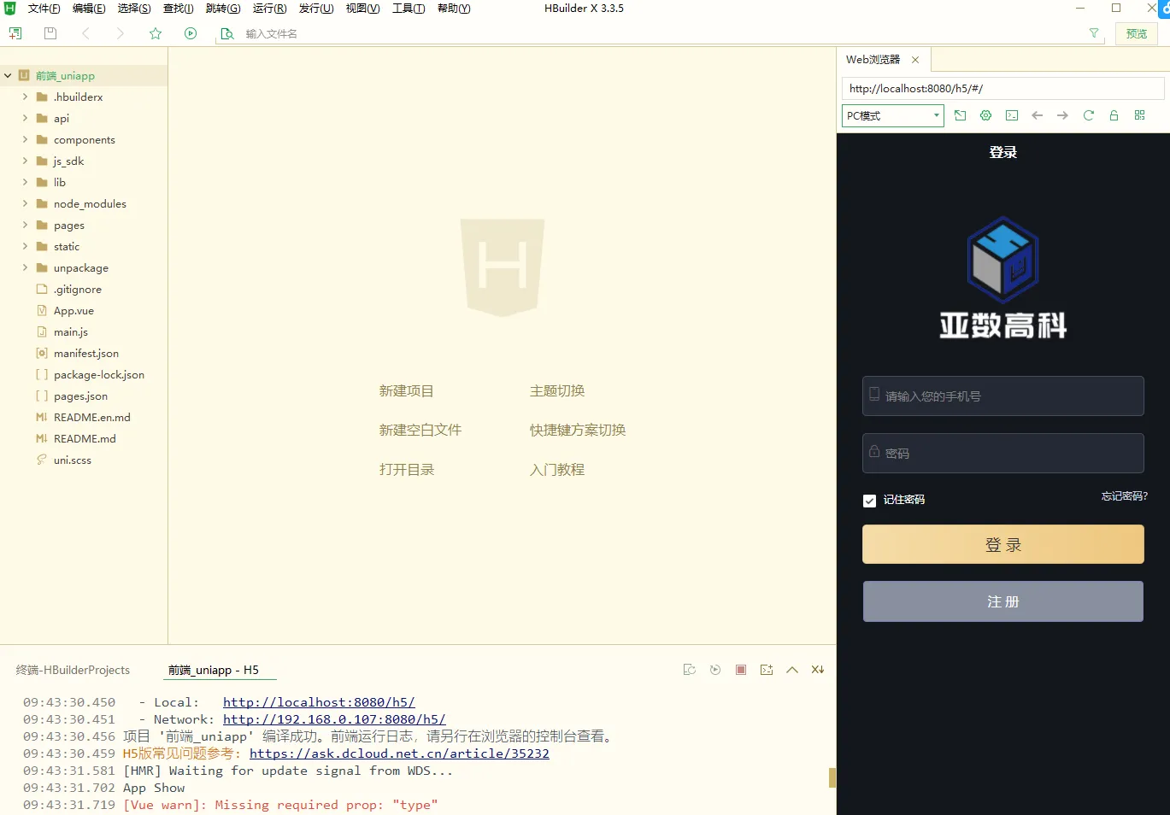Switch to the 前端_uniapp - H5 tab
The image size is (1170, 815).
tap(219, 670)
